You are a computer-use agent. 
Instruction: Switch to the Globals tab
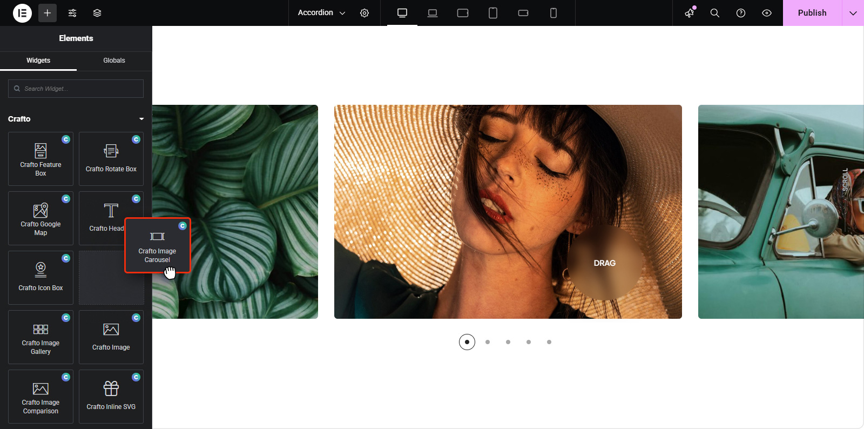[x=114, y=61]
